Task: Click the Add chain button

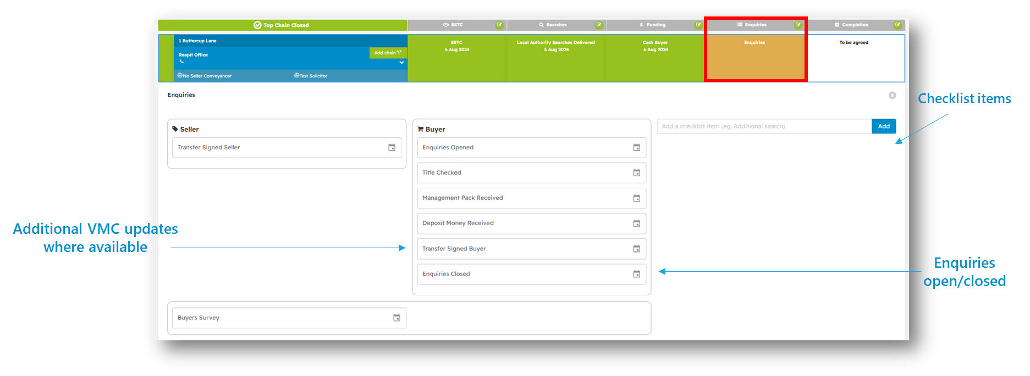Action: [x=388, y=53]
